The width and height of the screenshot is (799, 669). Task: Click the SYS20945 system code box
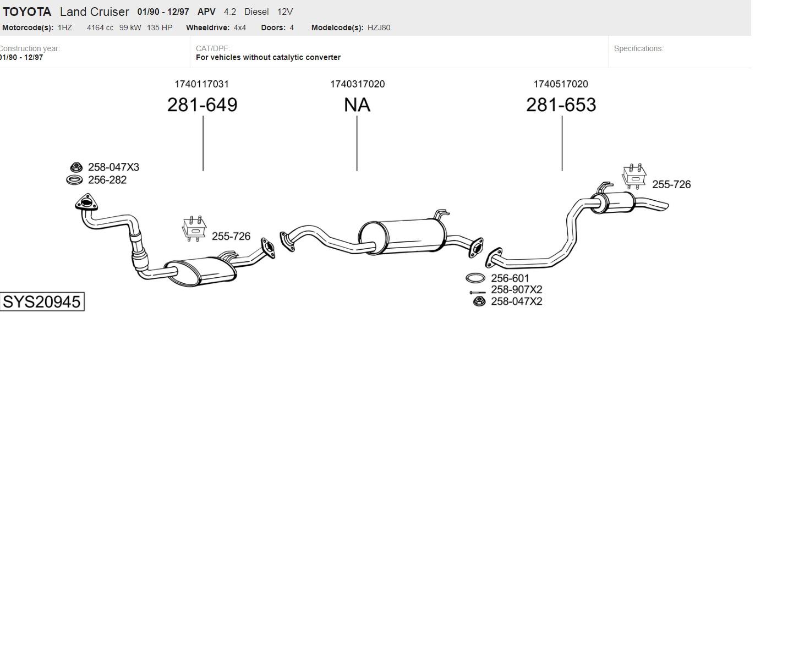[x=42, y=301]
